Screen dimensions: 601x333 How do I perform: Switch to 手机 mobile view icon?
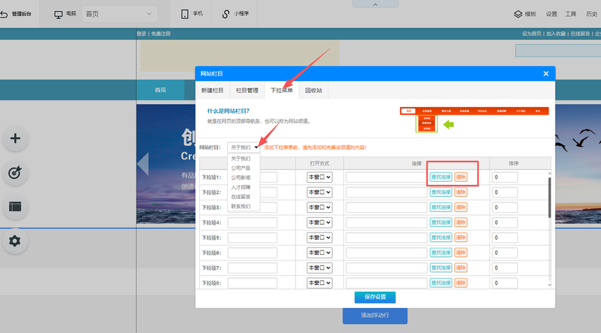coord(184,14)
